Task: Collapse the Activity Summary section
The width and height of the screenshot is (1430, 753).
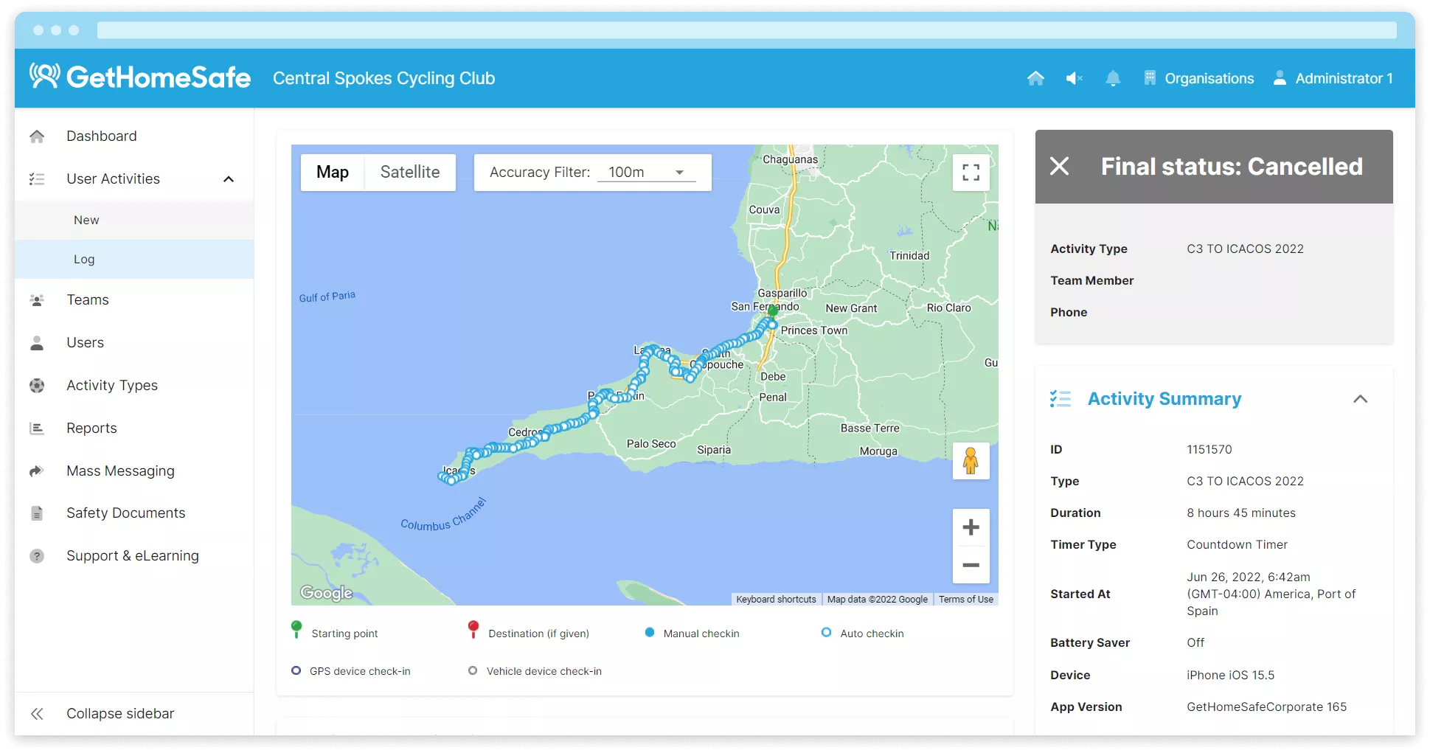Action: 1360,399
